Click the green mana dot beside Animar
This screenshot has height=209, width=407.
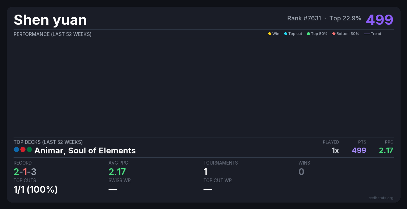point(29,150)
